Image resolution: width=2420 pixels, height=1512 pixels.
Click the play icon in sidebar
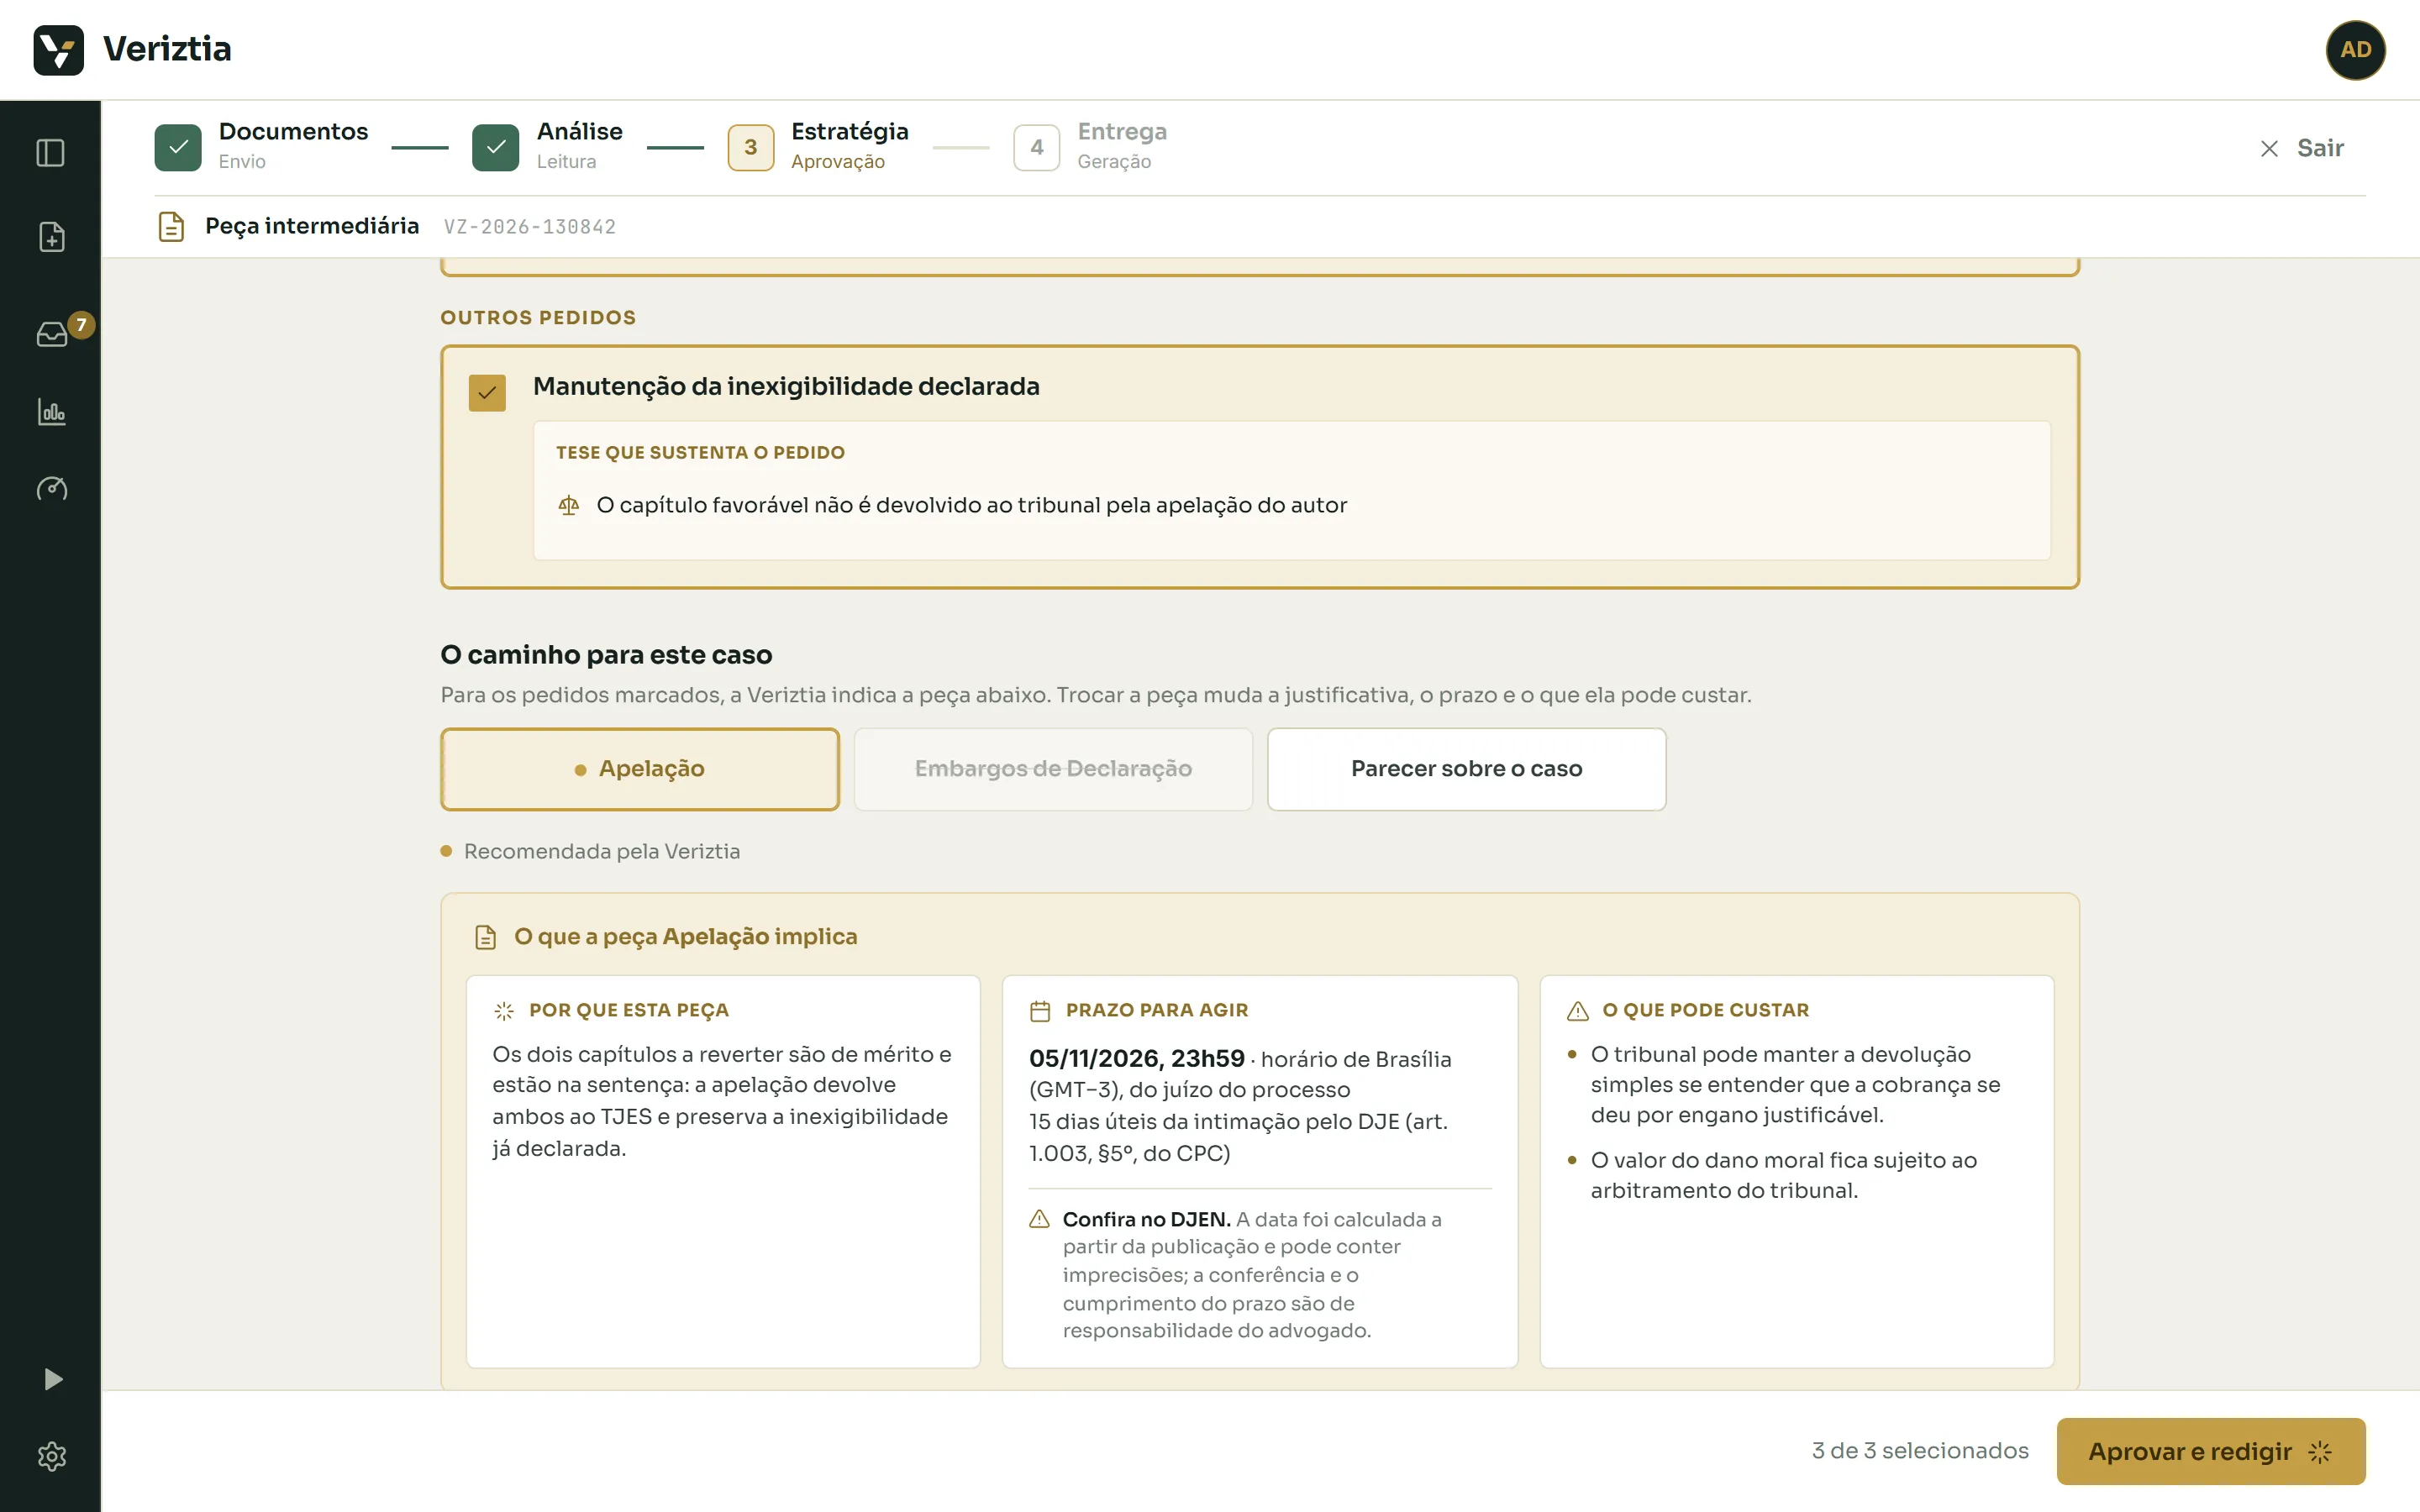[x=52, y=1380]
